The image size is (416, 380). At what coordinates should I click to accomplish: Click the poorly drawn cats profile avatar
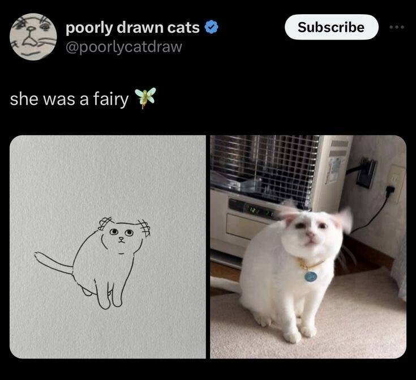33,36
